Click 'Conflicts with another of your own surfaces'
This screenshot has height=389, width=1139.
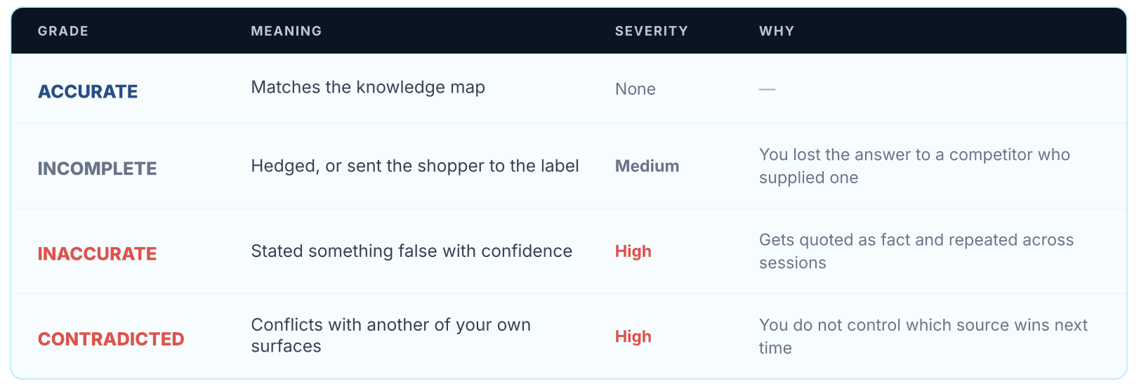391,336
